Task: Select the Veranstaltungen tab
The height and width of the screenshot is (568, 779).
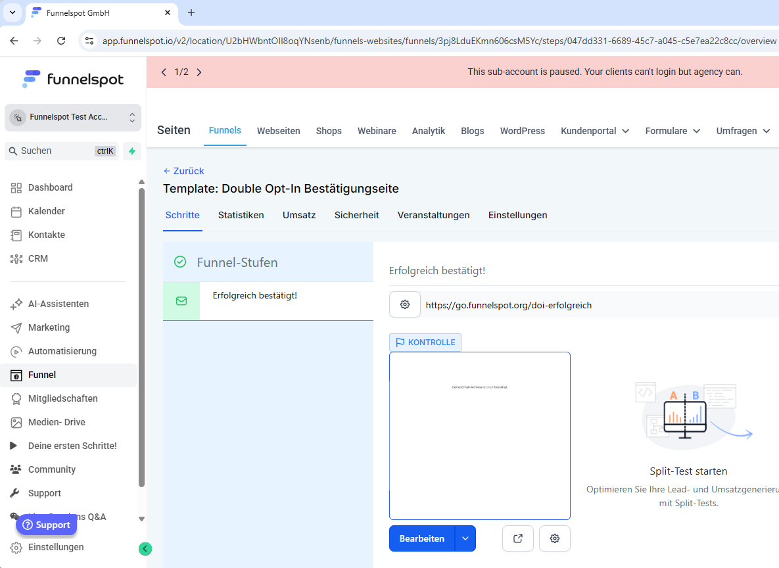Action: click(433, 215)
